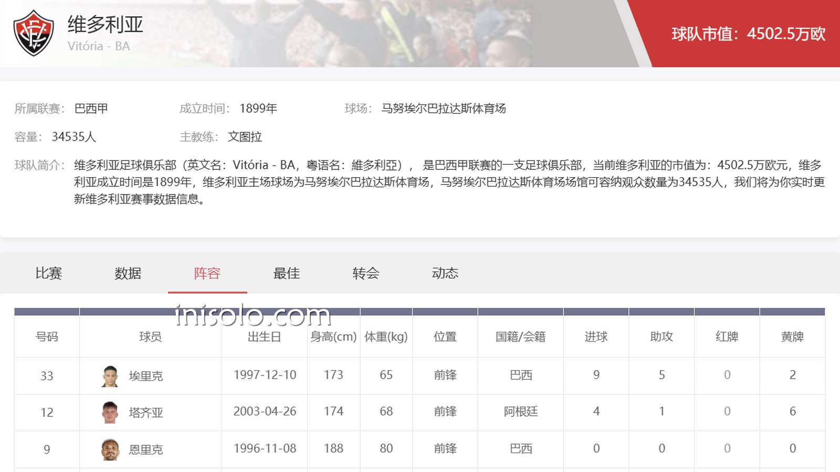This screenshot has width=840, height=472.
Task: Select the 阵容 tab
Action: [x=207, y=273]
